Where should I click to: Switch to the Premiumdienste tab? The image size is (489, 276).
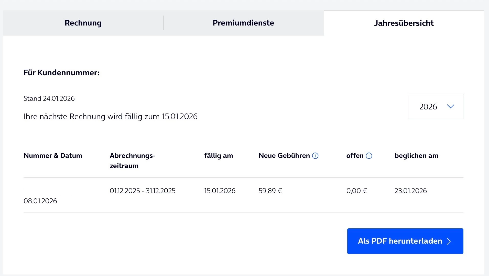point(243,23)
